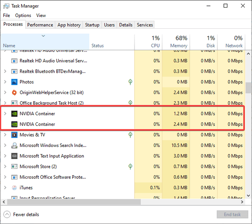Click the Movies & TV leaf status icon
The image size is (252, 224).
tap(130, 135)
